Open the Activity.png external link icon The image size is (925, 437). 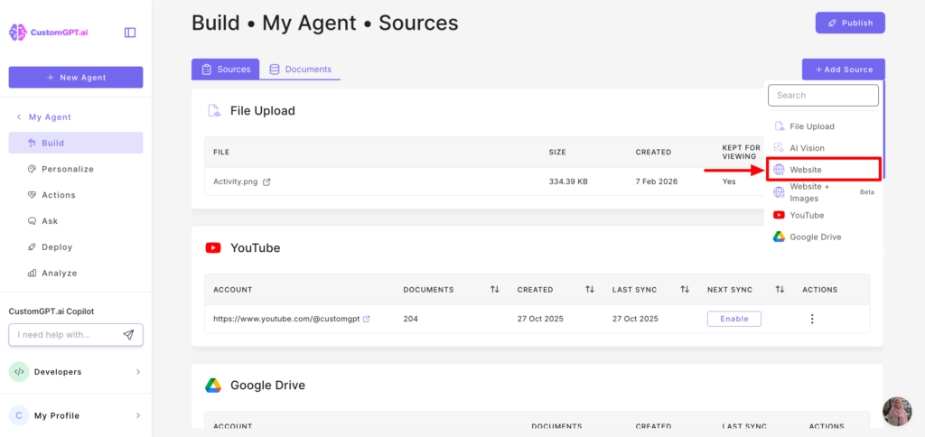[266, 181]
